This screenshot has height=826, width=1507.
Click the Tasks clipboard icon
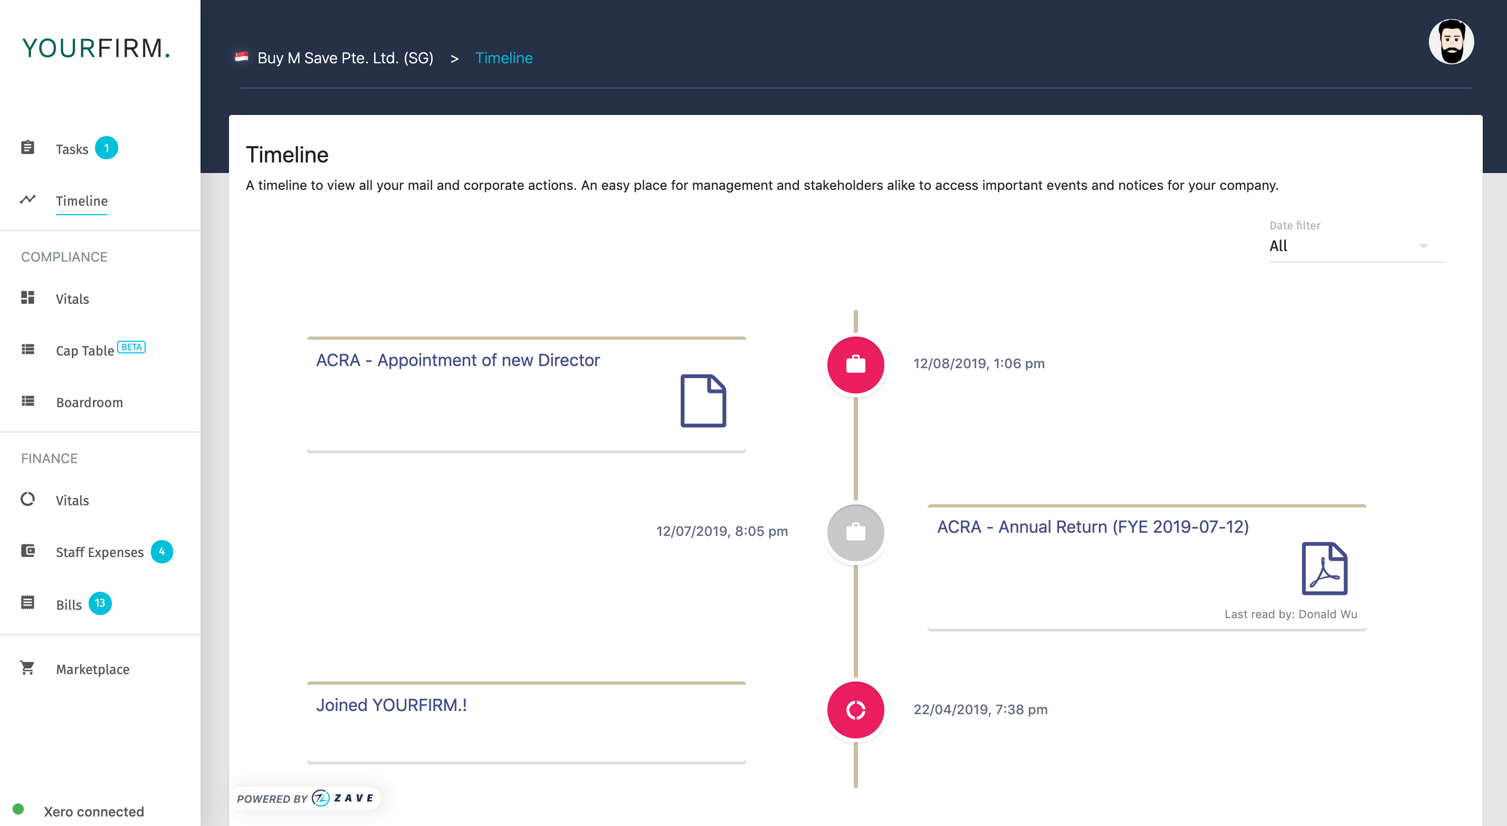27,147
